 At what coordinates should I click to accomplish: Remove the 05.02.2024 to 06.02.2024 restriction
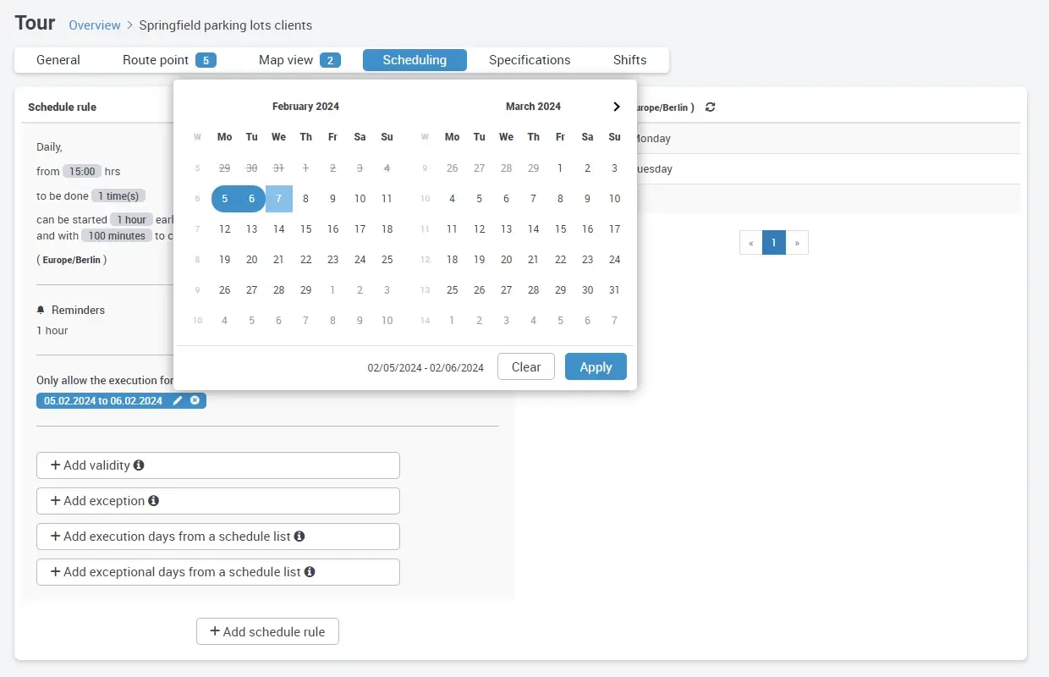click(195, 400)
